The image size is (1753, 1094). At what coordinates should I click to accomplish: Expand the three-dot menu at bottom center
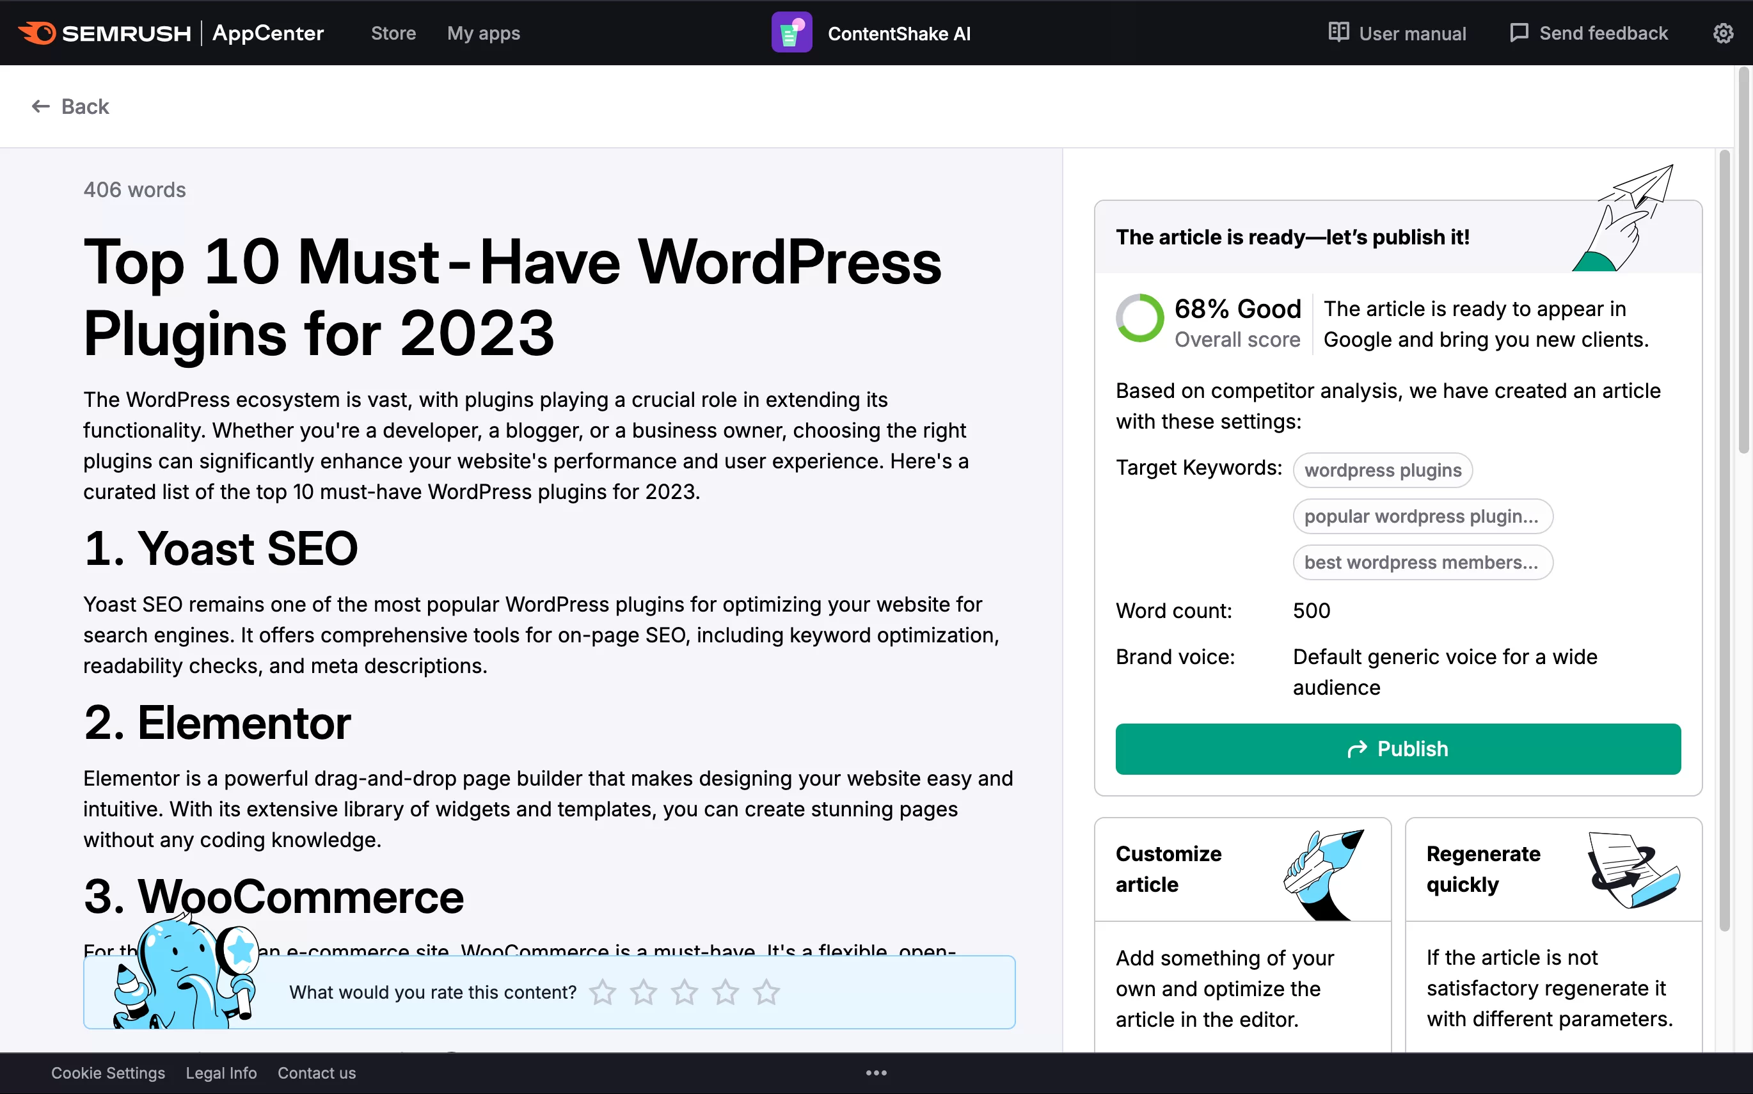(876, 1073)
